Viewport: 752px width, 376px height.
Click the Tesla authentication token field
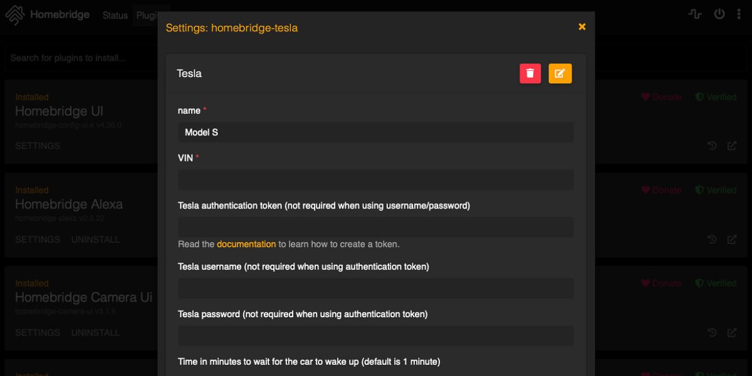pyautogui.click(x=375, y=227)
